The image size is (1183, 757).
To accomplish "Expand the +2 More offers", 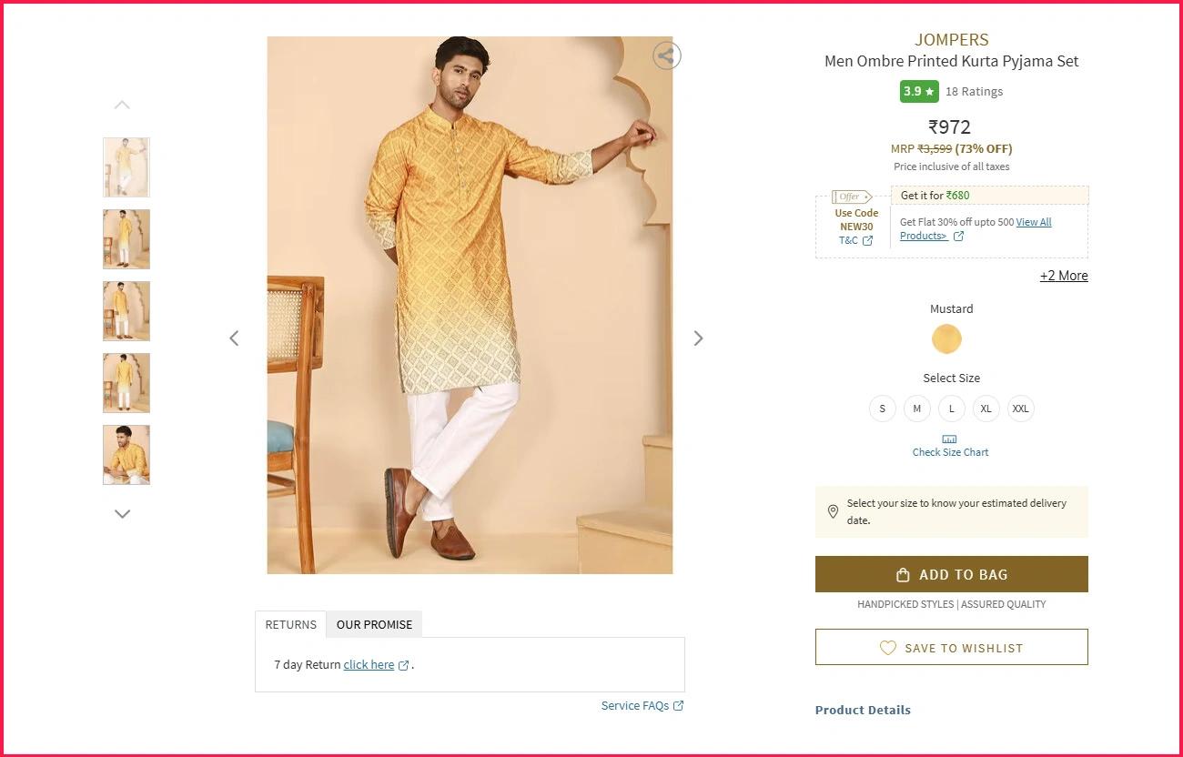I will pos(1064,276).
